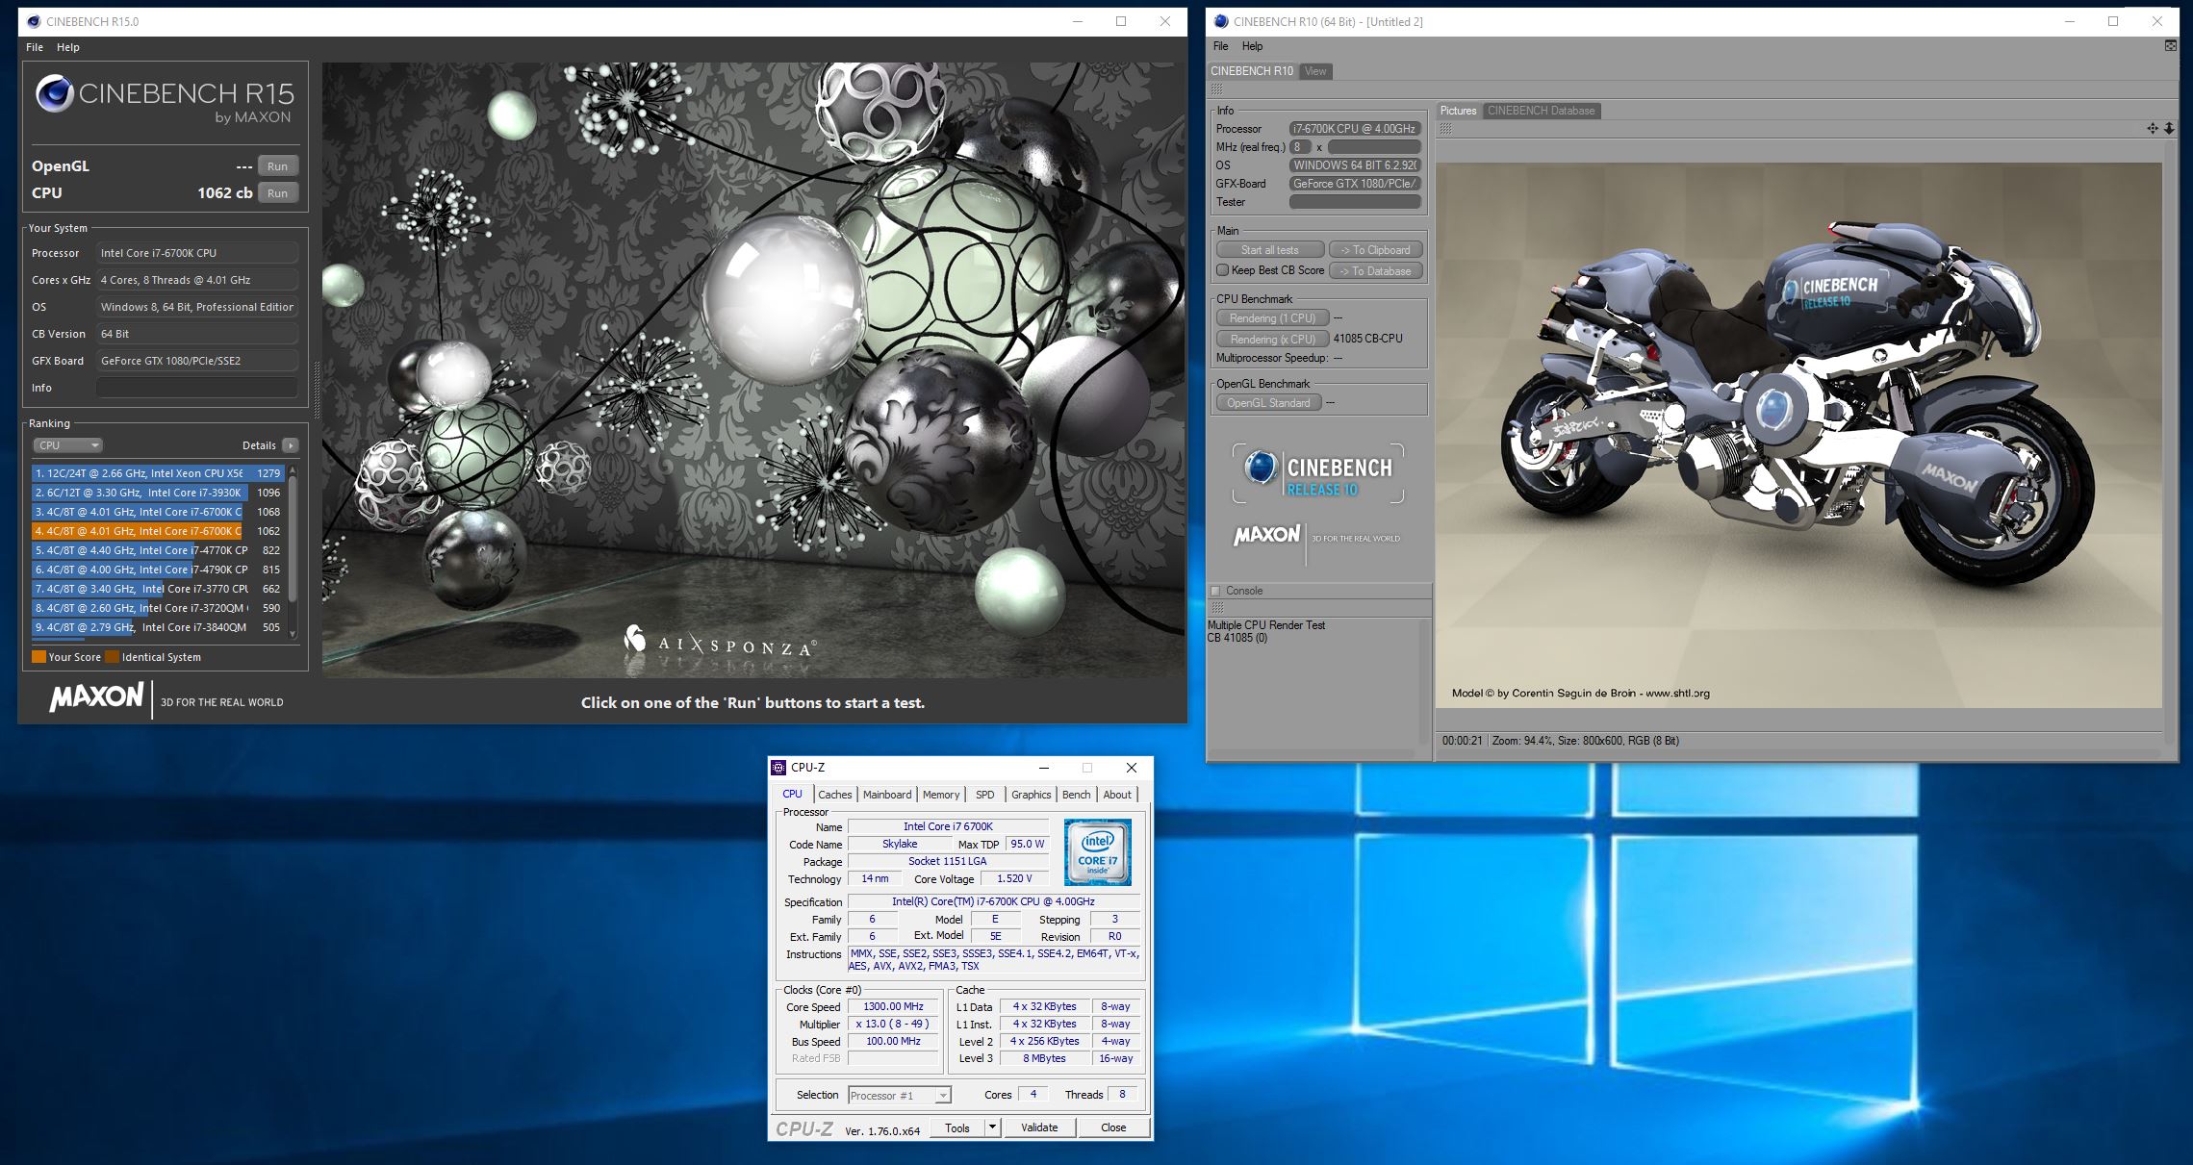Select ranking row 5 Intel Core i7-4770K
This screenshot has height=1165, width=2193.
(x=157, y=550)
